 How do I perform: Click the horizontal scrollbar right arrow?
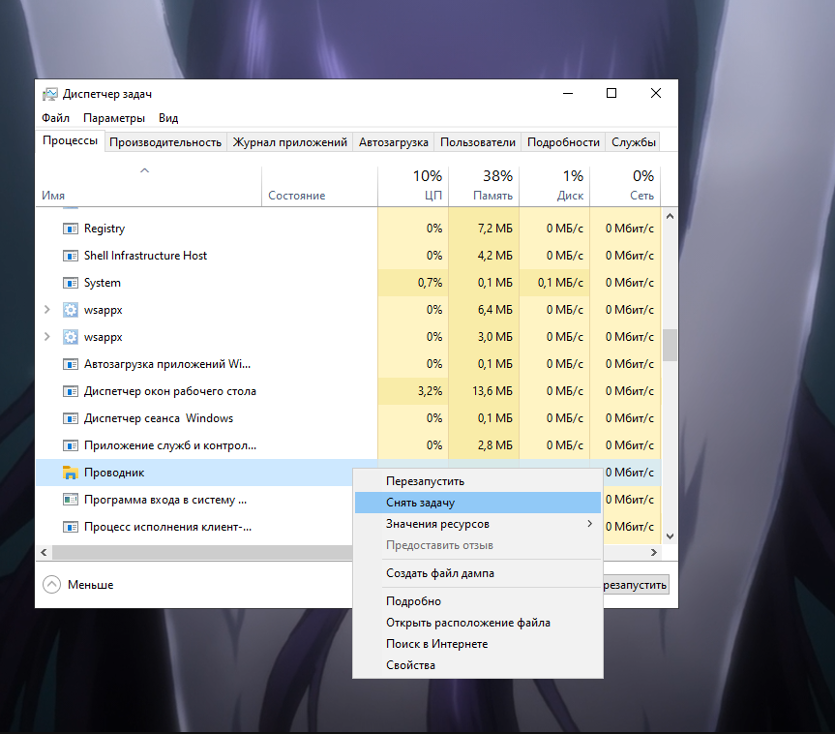click(654, 552)
